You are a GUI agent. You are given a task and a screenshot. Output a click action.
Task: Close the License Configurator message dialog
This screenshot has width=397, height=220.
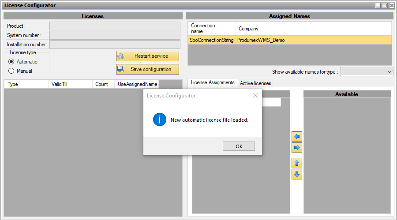[x=255, y=96]
